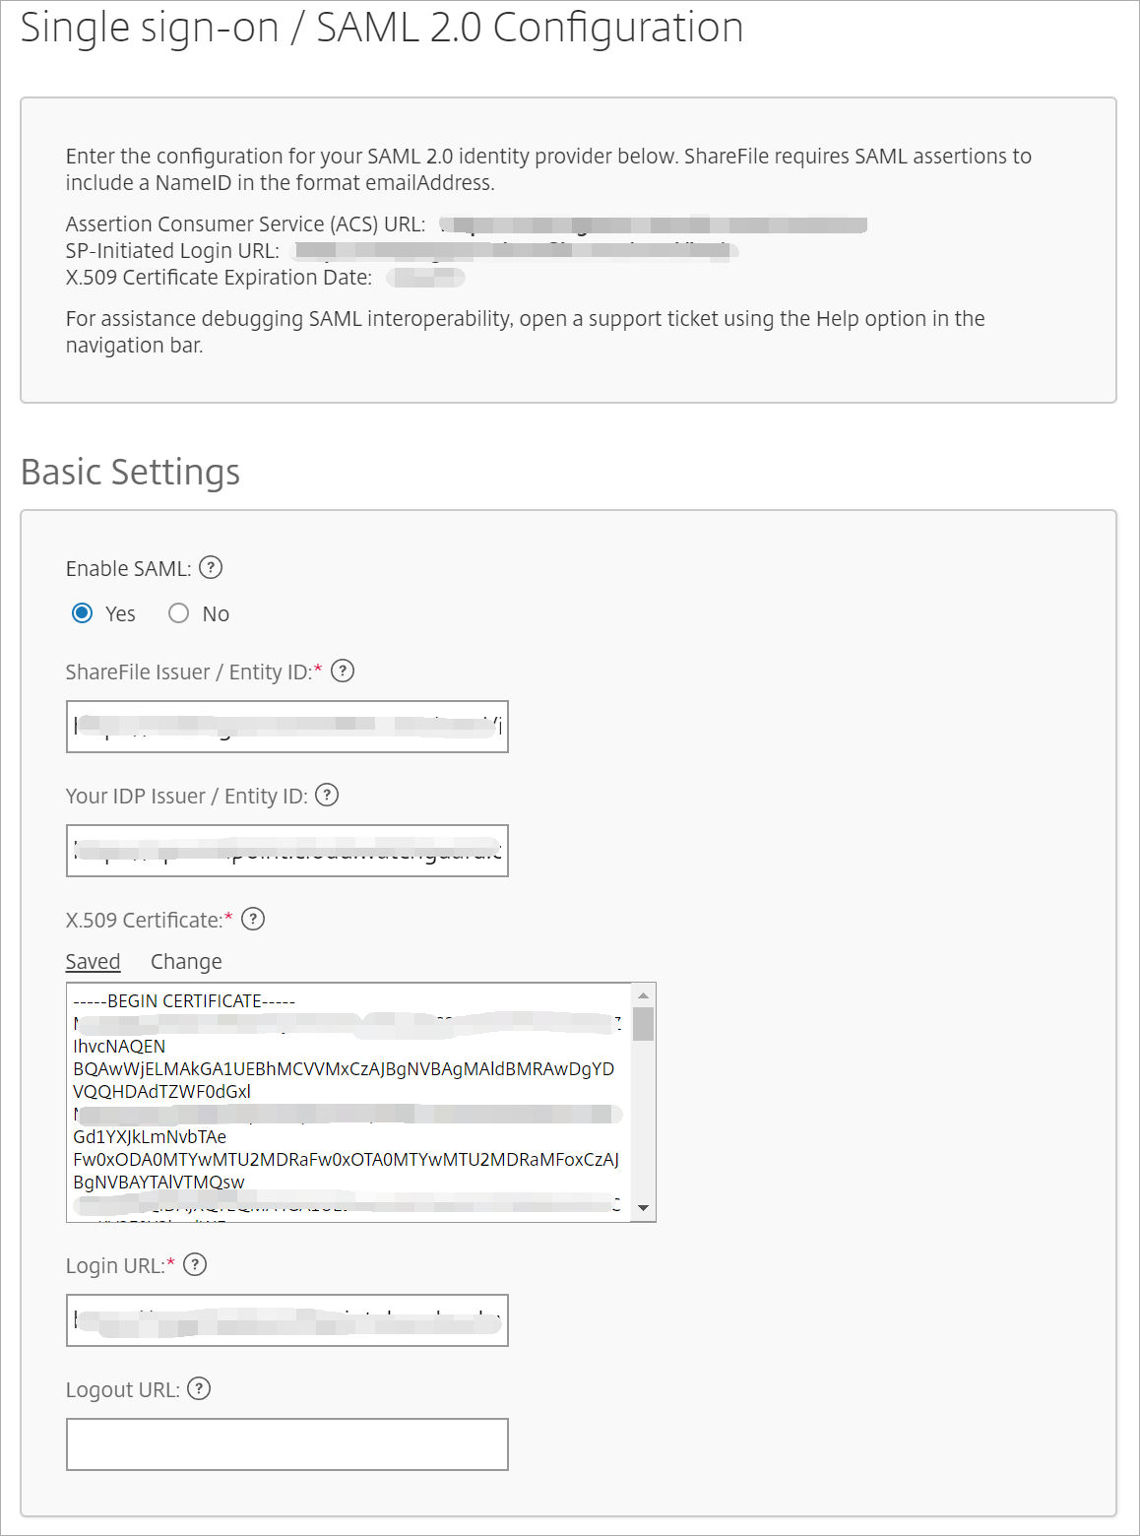Click the Yes radio label text
Screen dimensions: 1140x1536
pos(120,614)
